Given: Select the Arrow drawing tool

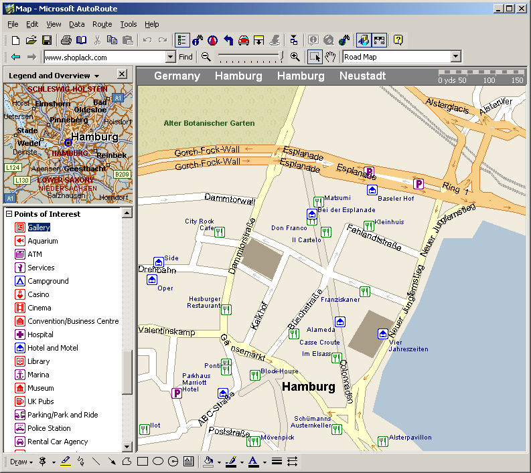Looking at the screenshot, I should click(111, 462).
